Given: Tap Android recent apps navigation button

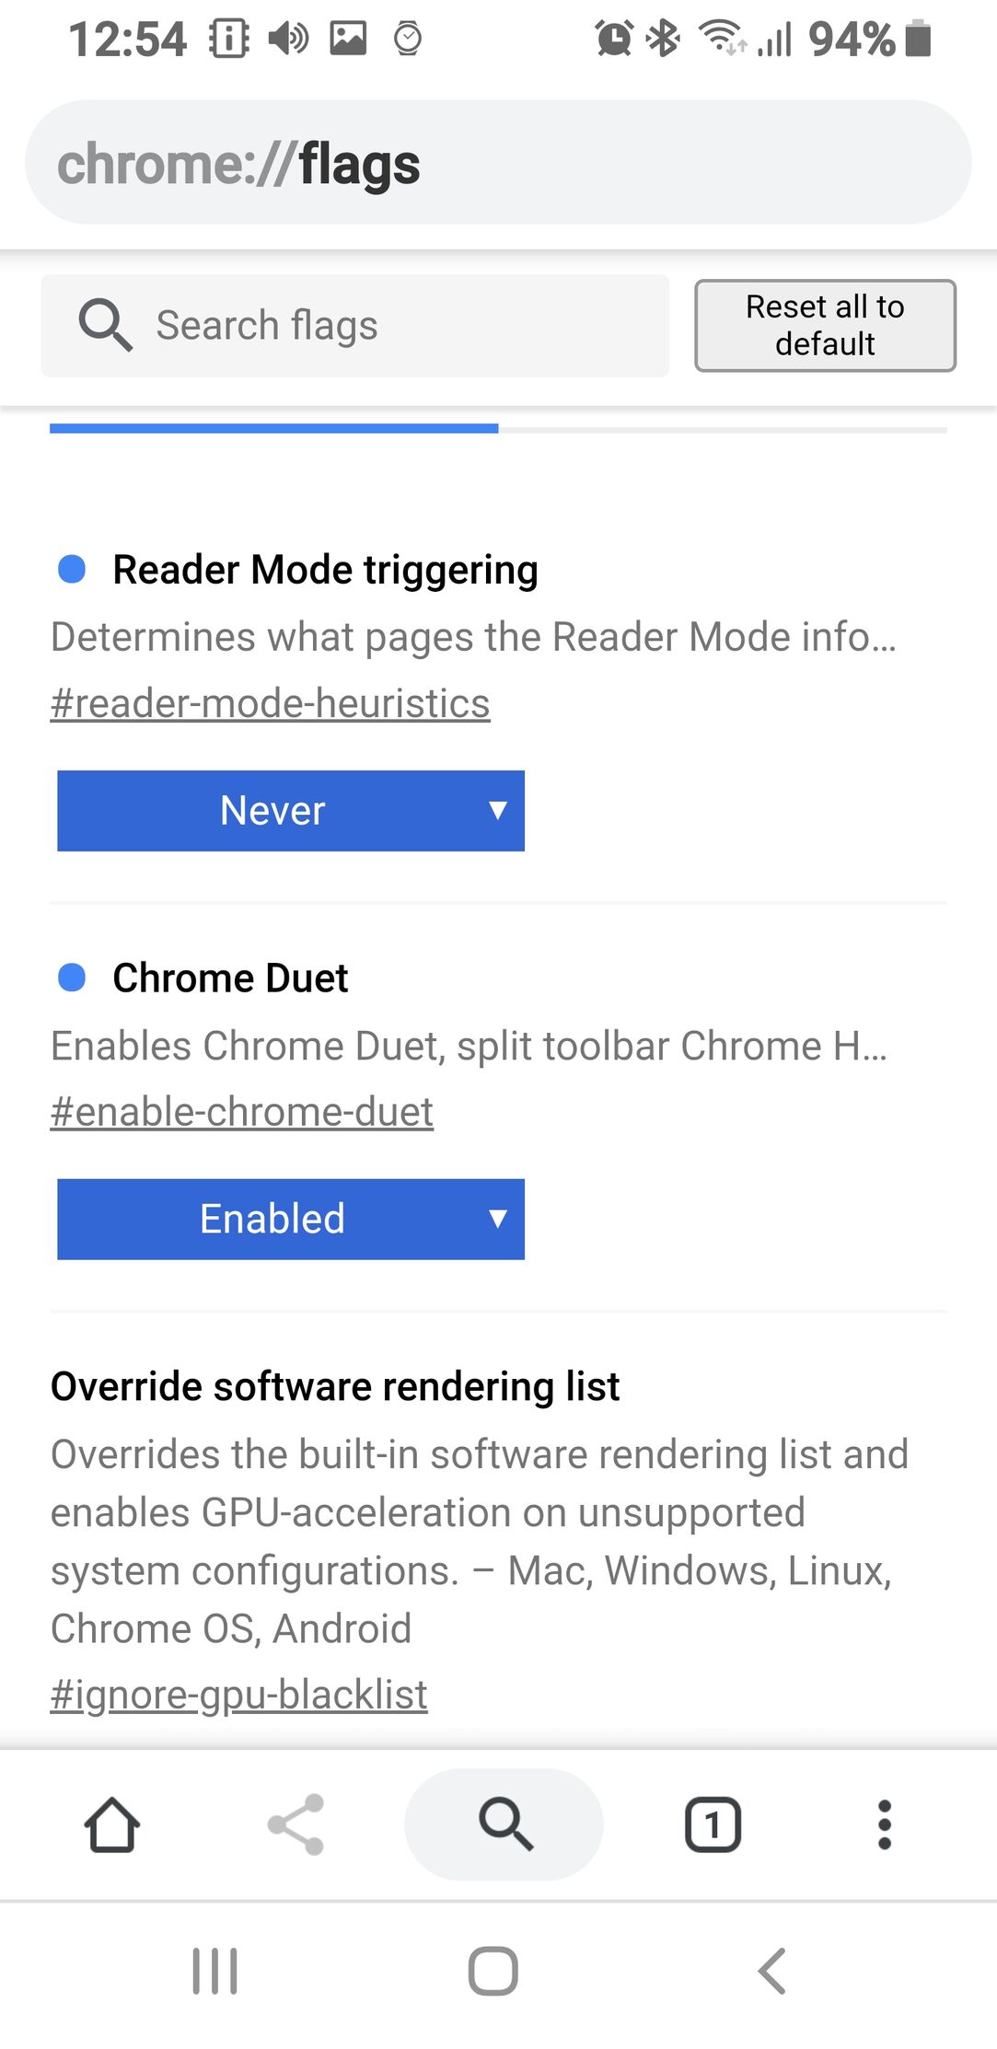Looking at the screenshot, I should coord(214,1971).
